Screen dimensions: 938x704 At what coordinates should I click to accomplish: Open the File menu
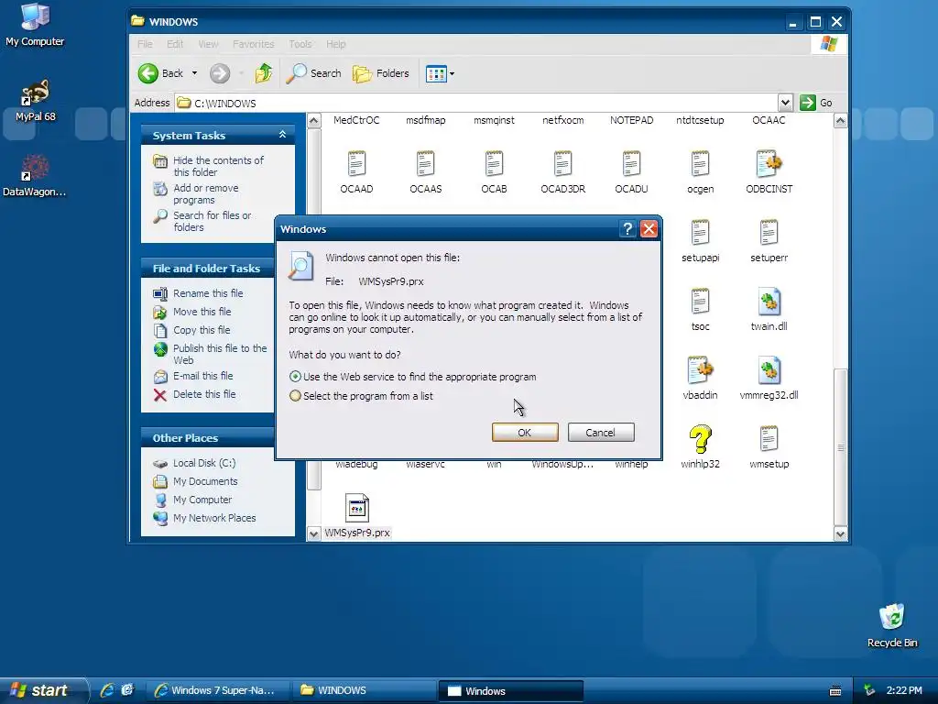tap(145, 44)
